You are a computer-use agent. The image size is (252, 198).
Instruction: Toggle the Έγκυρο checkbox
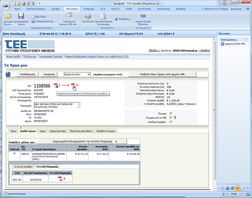point(171,113)
